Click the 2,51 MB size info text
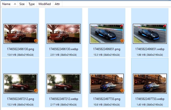 64,55
